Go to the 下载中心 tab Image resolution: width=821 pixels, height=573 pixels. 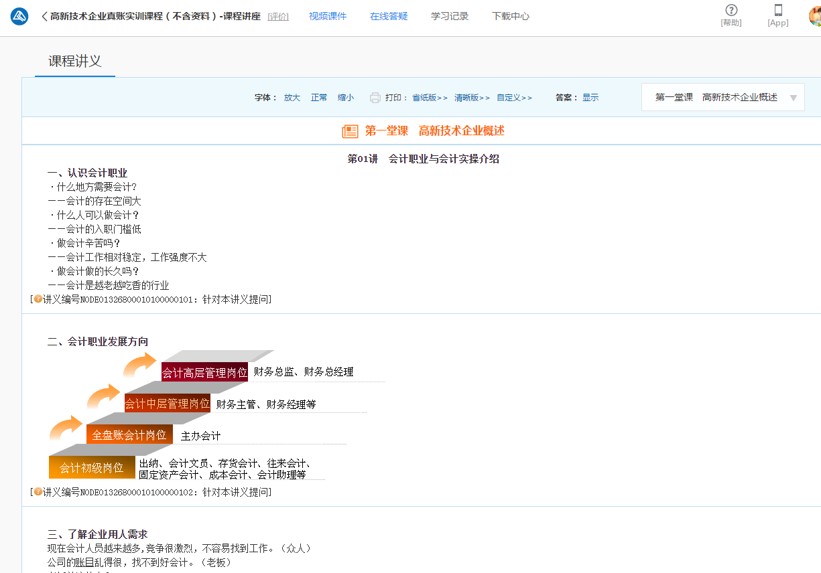pos(511,16)
